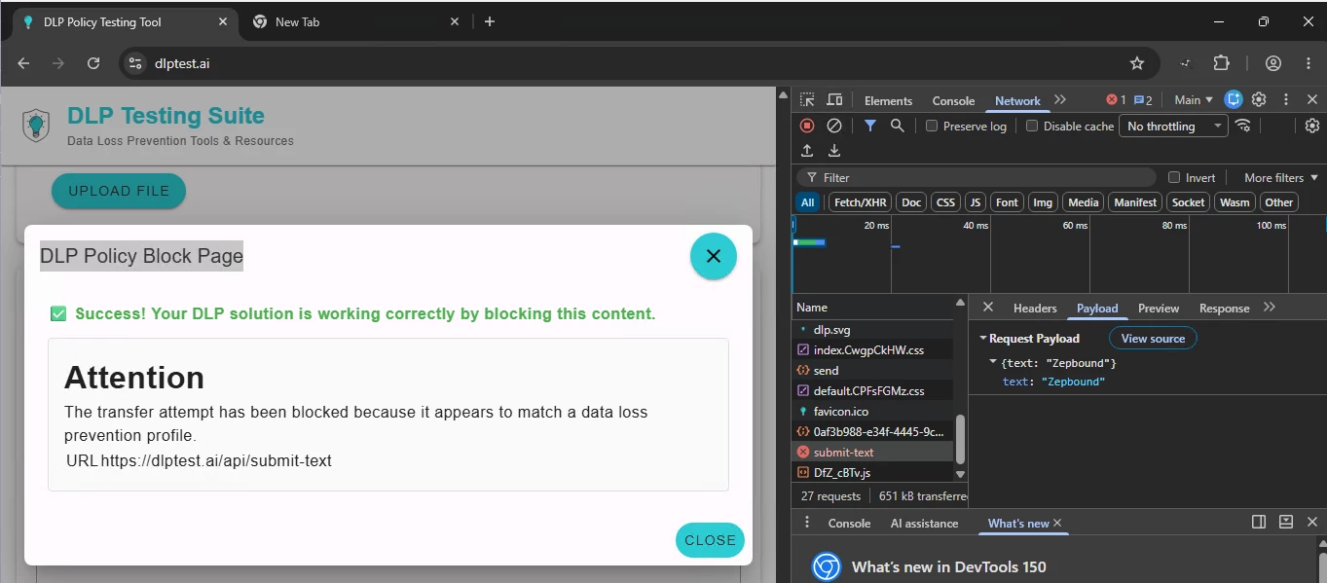Minimize the drawer panel icon

point(1286,523)
